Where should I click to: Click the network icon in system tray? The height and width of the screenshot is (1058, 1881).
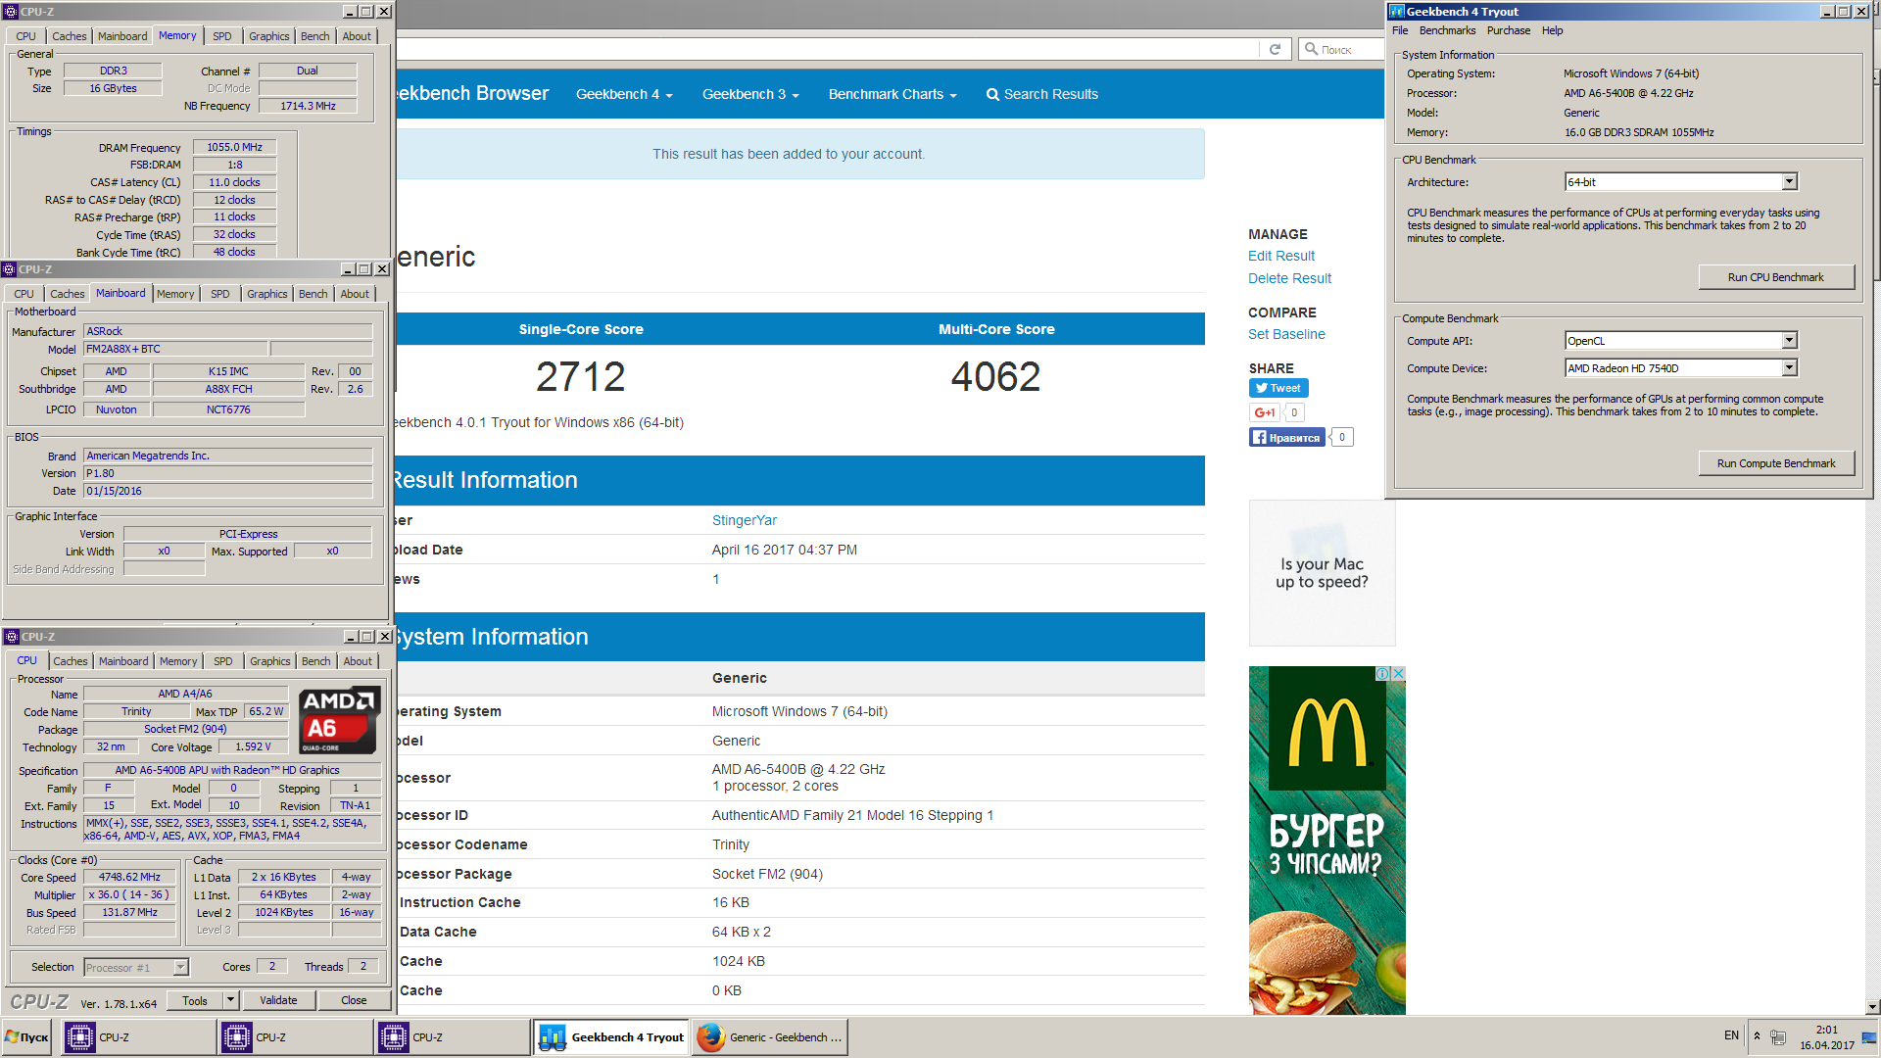[1778, 1037]
